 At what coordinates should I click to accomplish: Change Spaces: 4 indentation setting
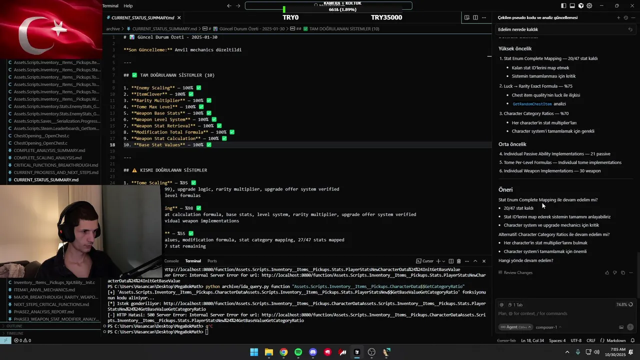[557, 340]
